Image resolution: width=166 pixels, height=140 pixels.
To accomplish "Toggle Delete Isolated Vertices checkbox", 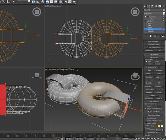I will [146, 109].
